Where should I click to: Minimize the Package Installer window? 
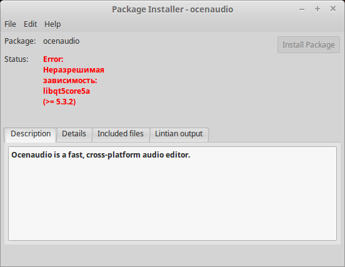click(302, 9)
